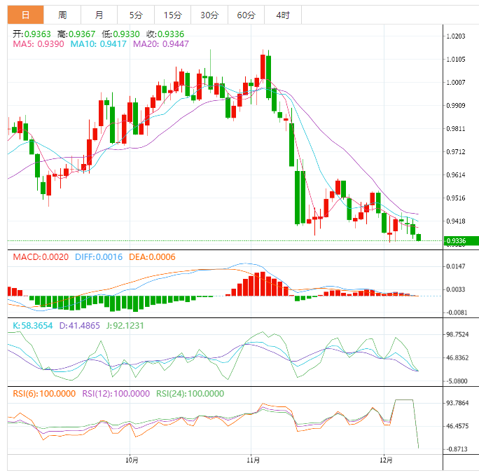Switch to the 周 weekly tab
The image size is (479, 473).
(x=62, y=15)
